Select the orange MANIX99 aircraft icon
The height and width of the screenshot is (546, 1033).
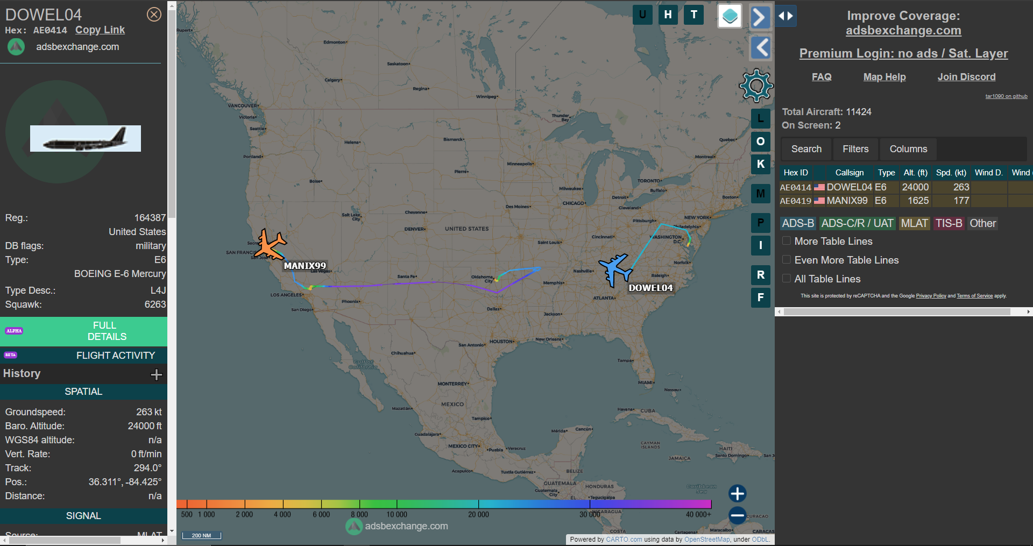[270, 245]
